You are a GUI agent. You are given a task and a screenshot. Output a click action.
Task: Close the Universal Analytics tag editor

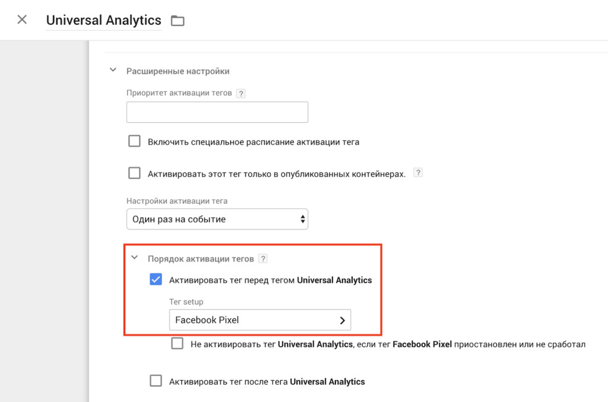coord(22,20)
